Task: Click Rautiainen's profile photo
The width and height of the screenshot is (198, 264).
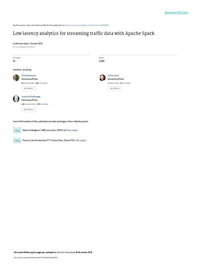Action: pos(16,78)
